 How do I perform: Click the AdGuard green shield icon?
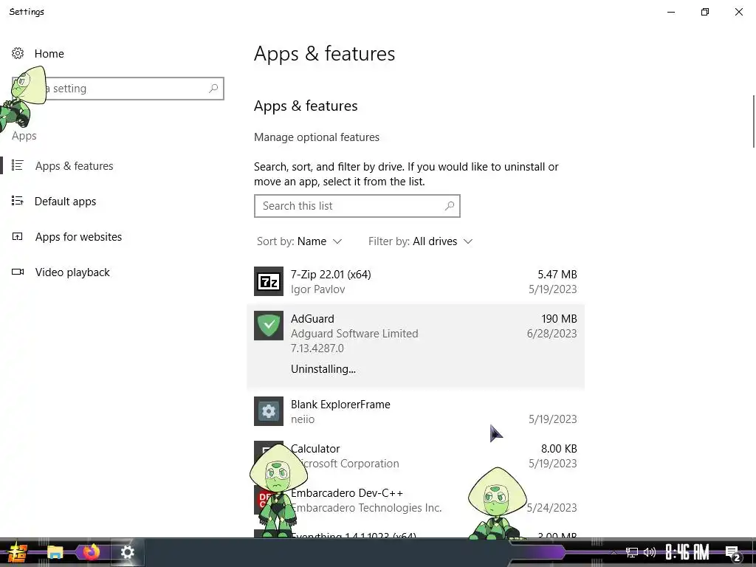click(269, 326)
